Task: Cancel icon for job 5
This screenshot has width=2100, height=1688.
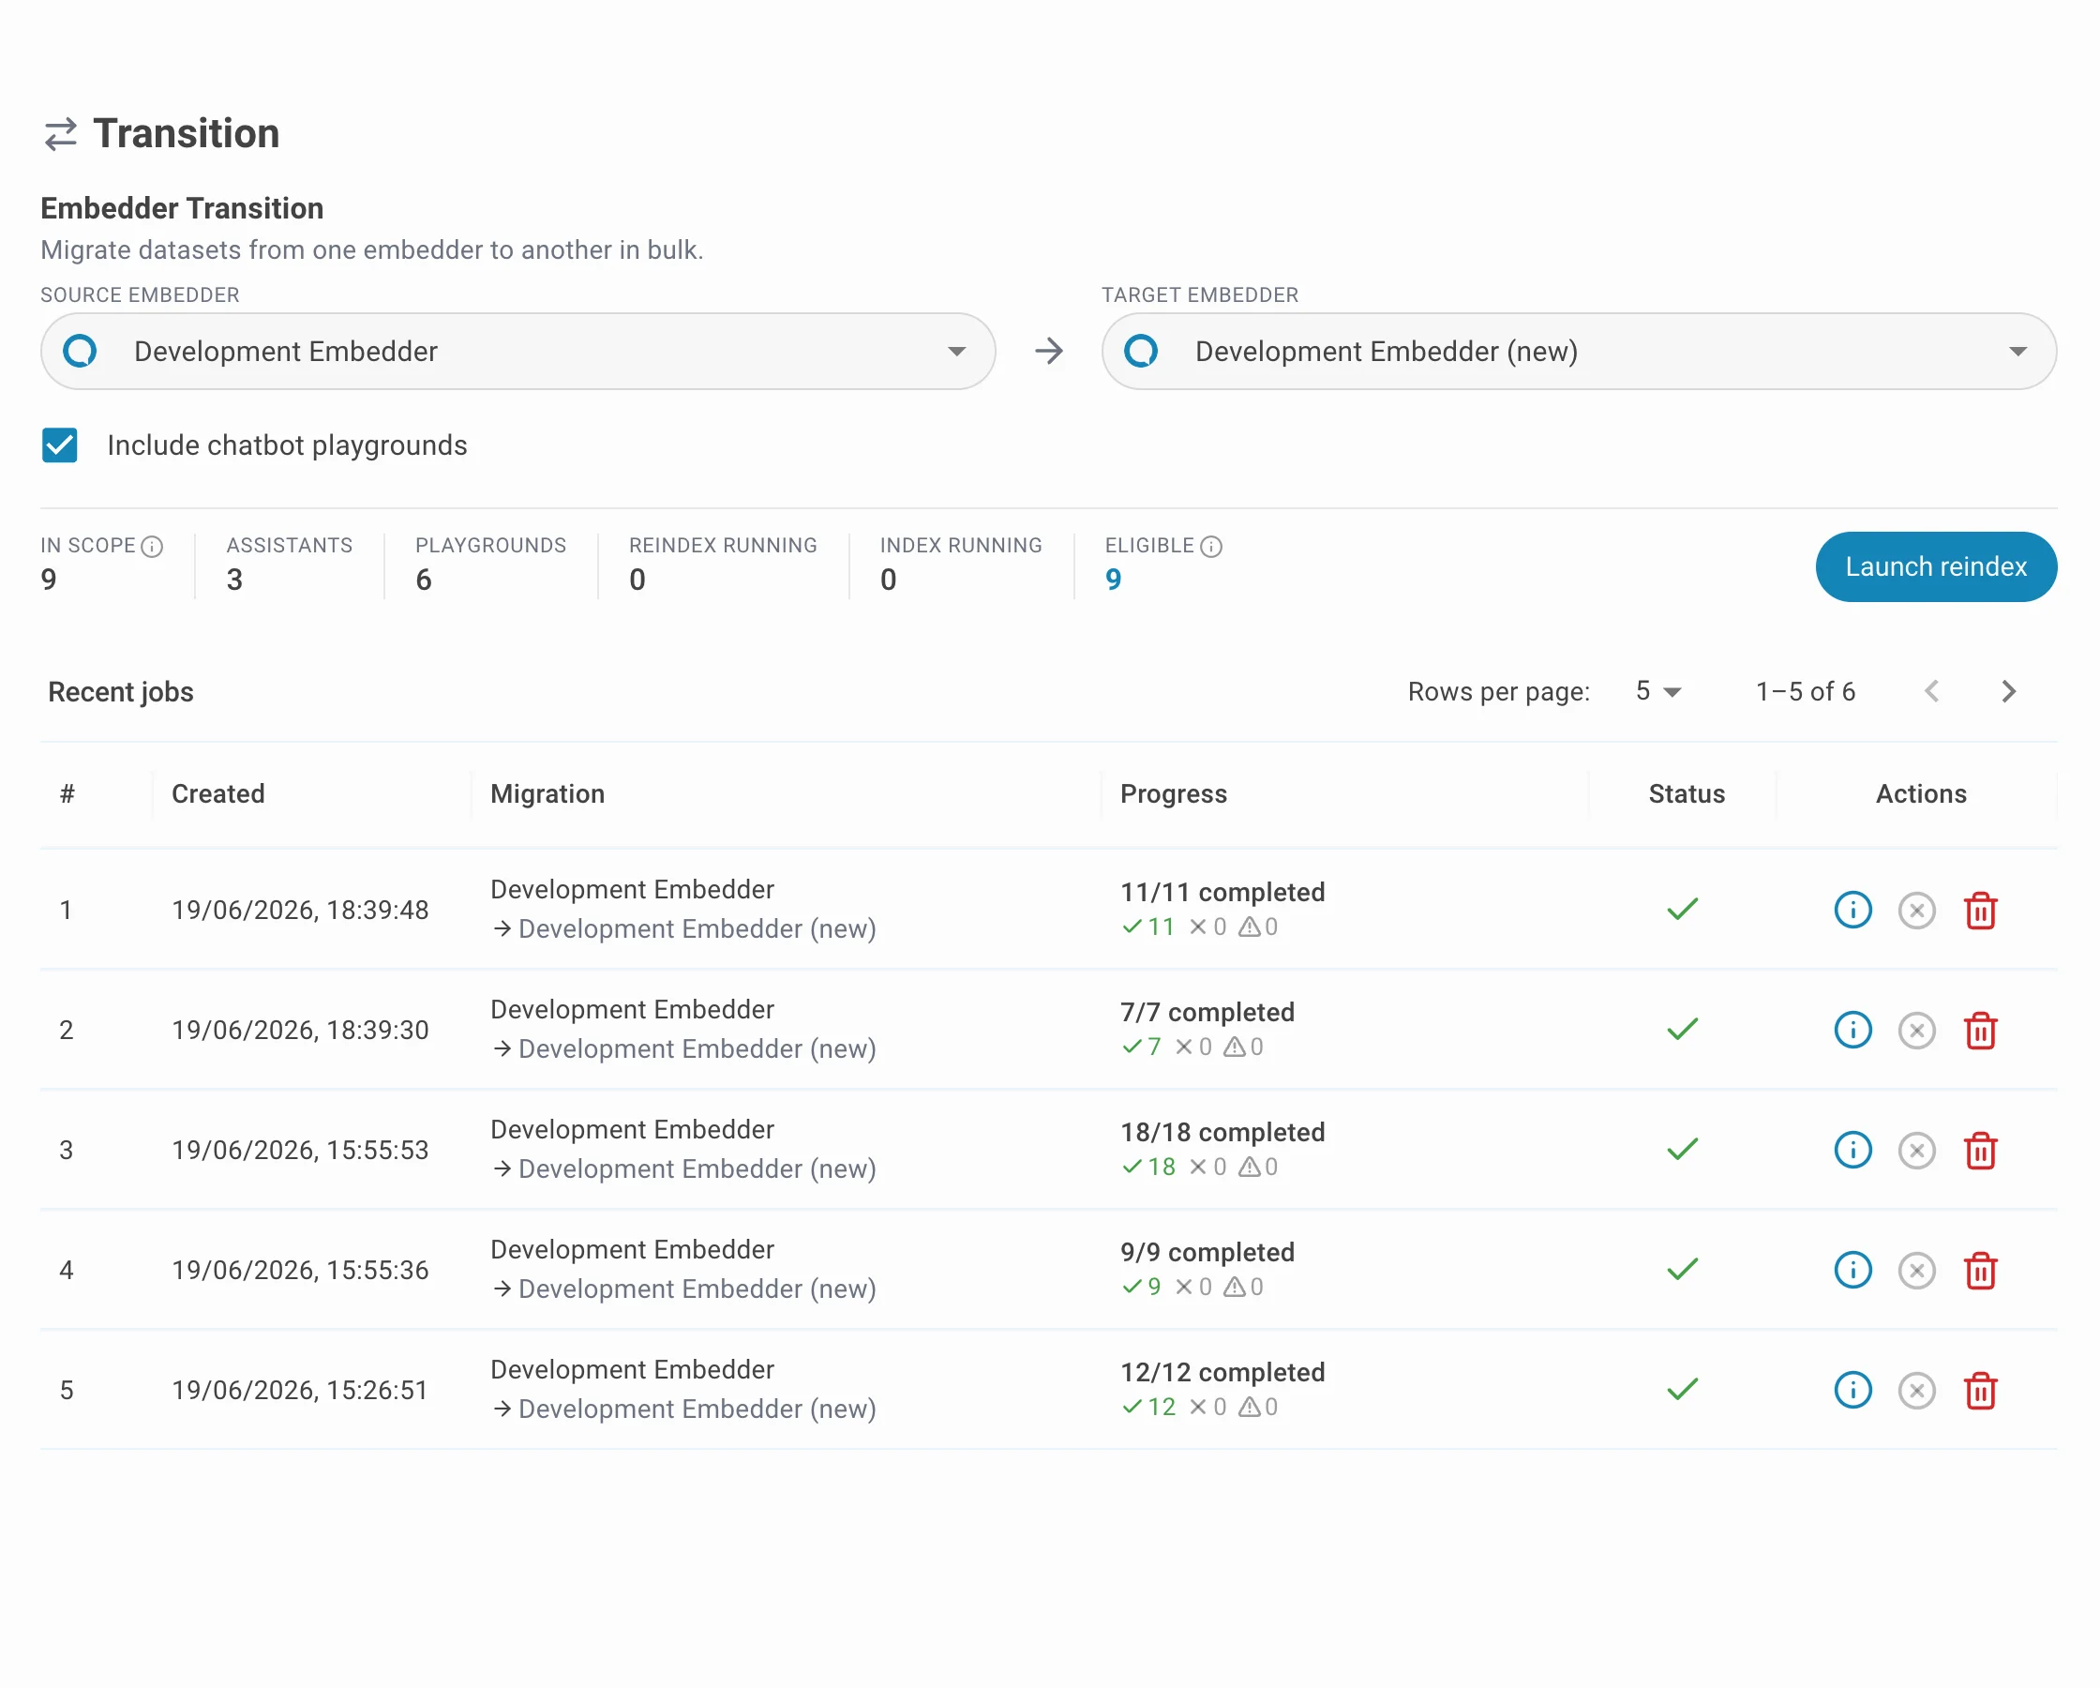Action: point(1917,1390)
